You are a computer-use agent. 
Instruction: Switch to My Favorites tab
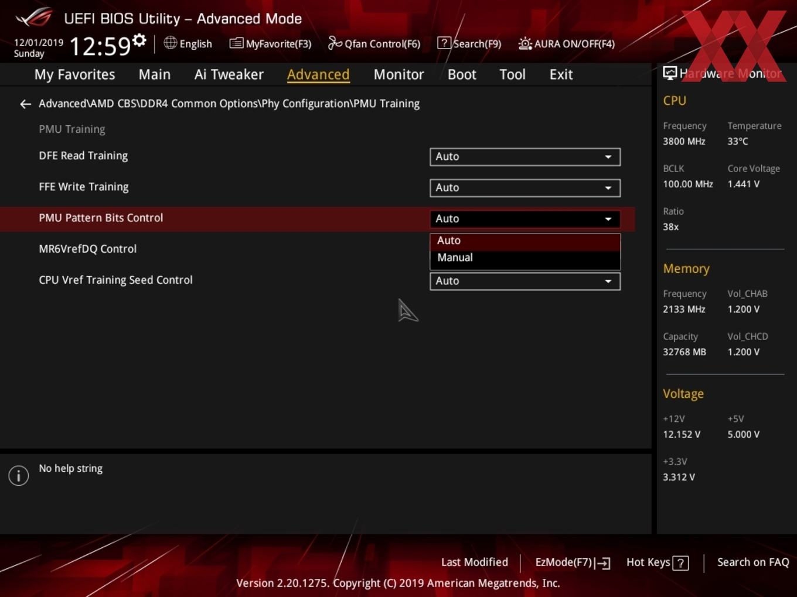point(74,74)
